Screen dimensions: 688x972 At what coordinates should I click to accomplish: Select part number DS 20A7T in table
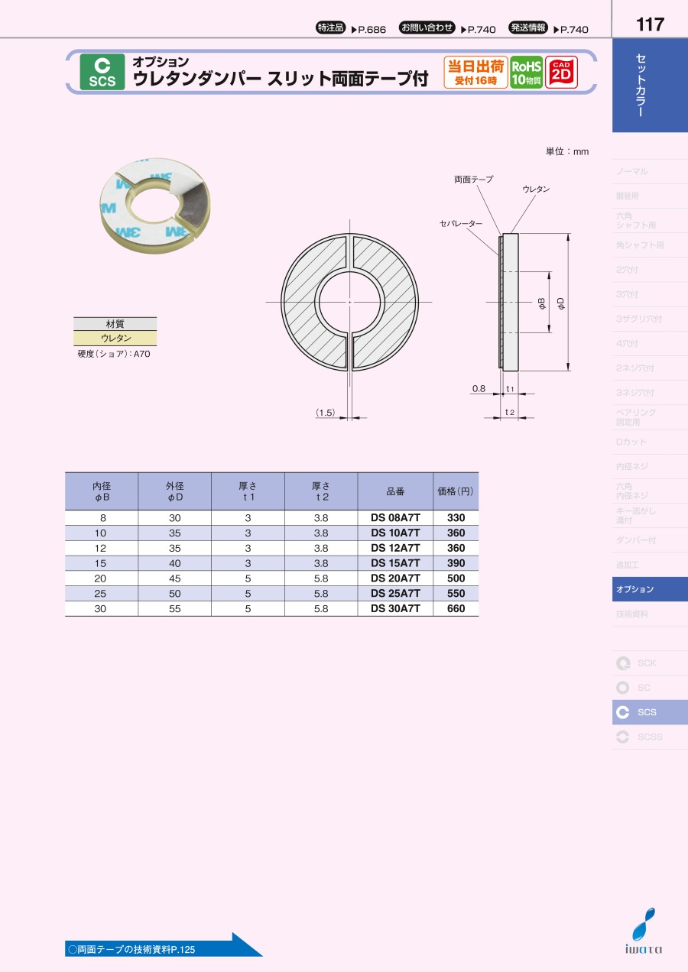pyautogui.click(x=395, y=578)
